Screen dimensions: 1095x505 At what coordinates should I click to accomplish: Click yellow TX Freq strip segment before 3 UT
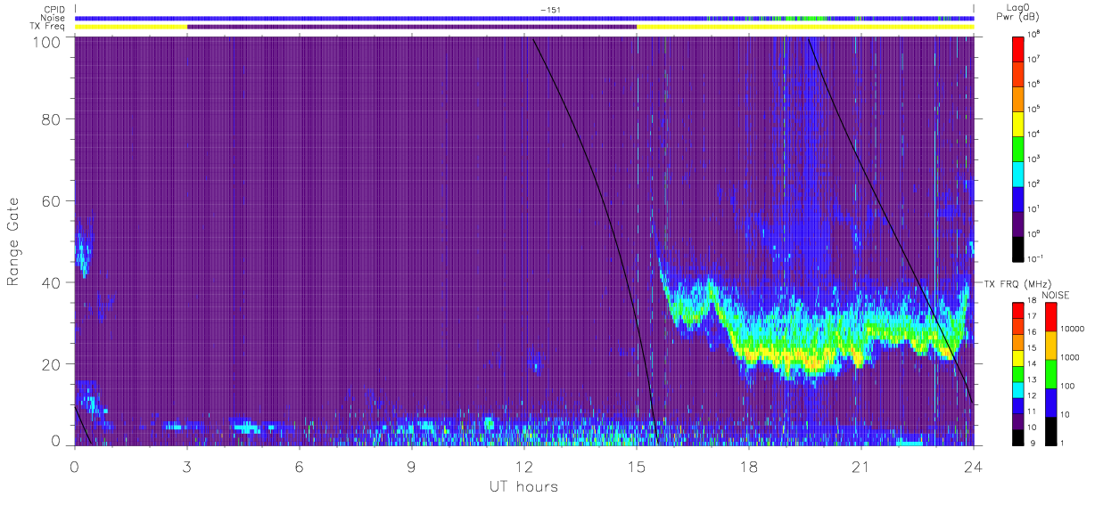pyautogui.click(x=131, y=27)
